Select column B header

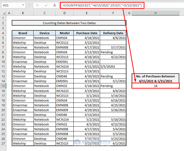click(23, 13)
